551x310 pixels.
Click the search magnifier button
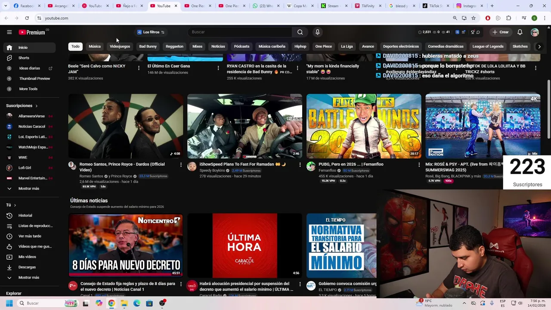[300, 32]
